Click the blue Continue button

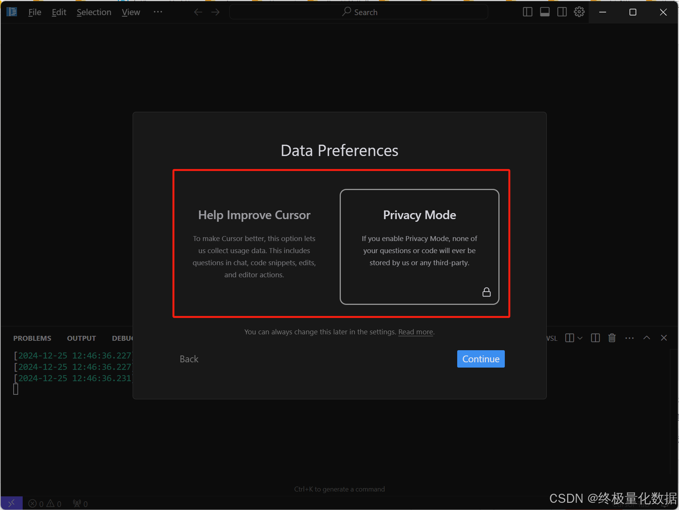click(481, 359)
